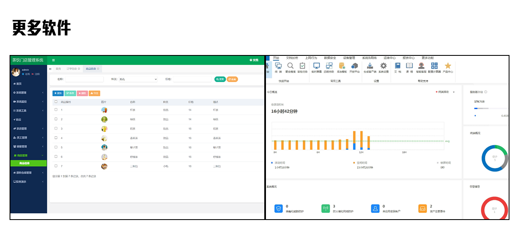
Task: Open 系统设置 gear icon in ribbon
Action: [383, 66]
